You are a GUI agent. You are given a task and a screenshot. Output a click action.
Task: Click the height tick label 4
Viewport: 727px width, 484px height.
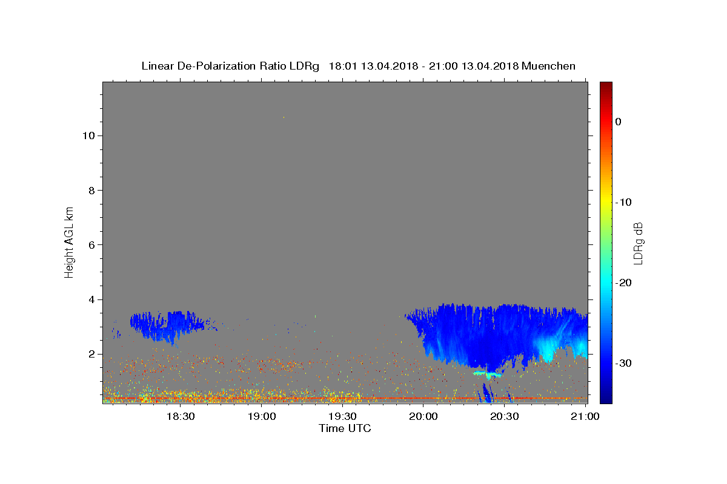(90, 299)
